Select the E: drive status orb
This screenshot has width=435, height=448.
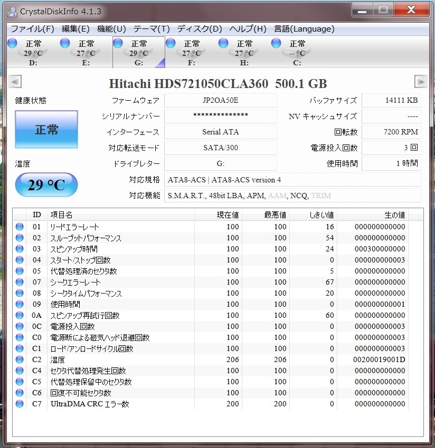click(x=65, y=43)
